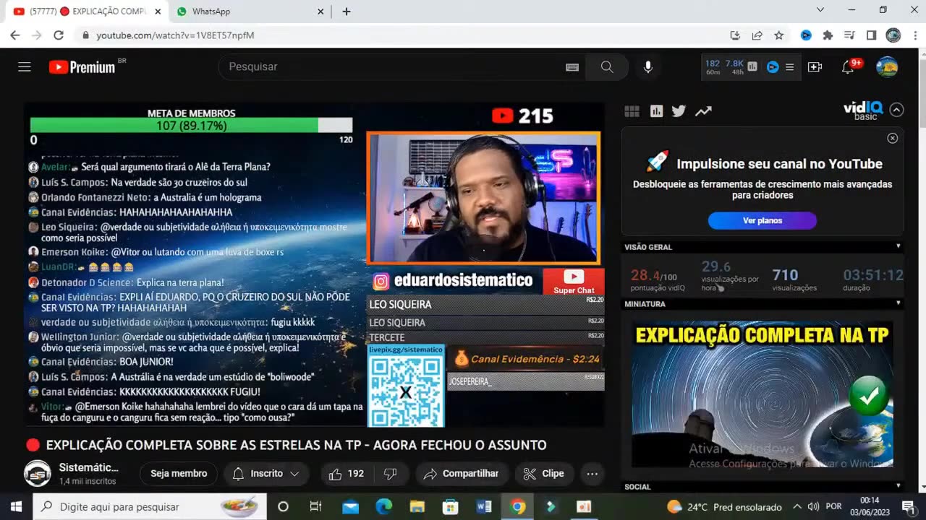
Task: Click the 710 visualizações stat
Action: click(794, 279)
